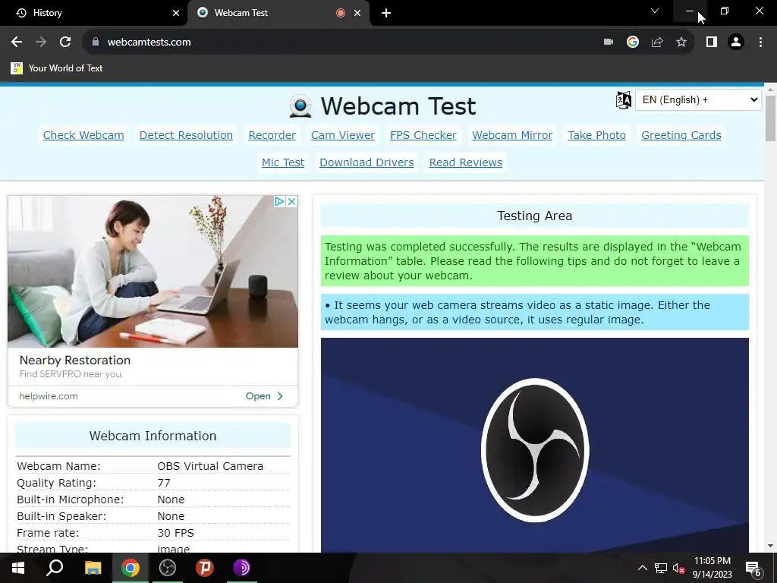Viewport: 777px width, 583px height.
Task: Go back with browser back arrow
Action: 17,43
